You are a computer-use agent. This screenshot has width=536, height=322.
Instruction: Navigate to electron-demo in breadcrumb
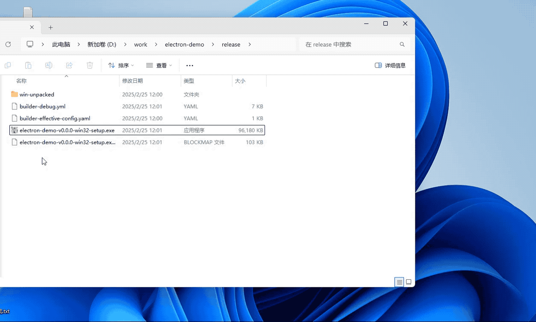(185, 44)
